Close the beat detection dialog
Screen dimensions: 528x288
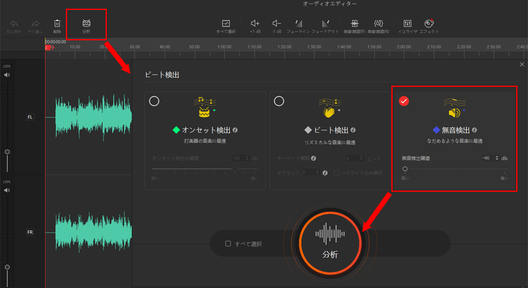coord(522,65)
